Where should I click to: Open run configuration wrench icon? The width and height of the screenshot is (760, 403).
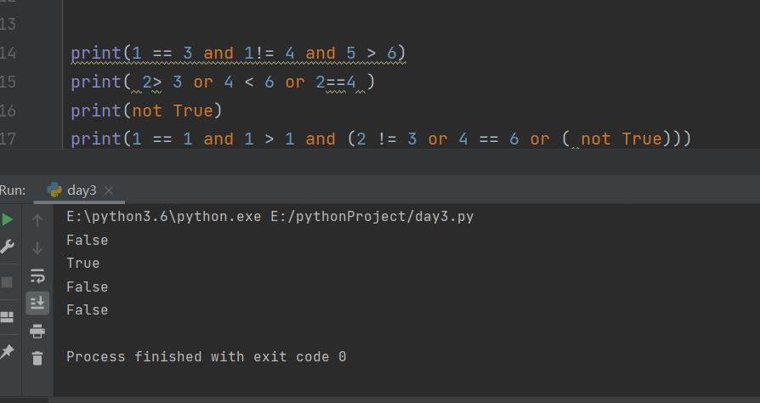(7, 247)
